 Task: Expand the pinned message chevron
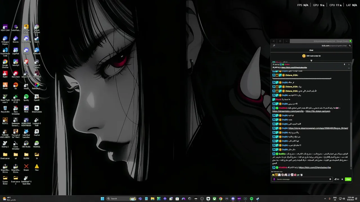tap(349, 68)
